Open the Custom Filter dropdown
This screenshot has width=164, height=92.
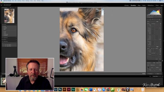coord(157,76)
